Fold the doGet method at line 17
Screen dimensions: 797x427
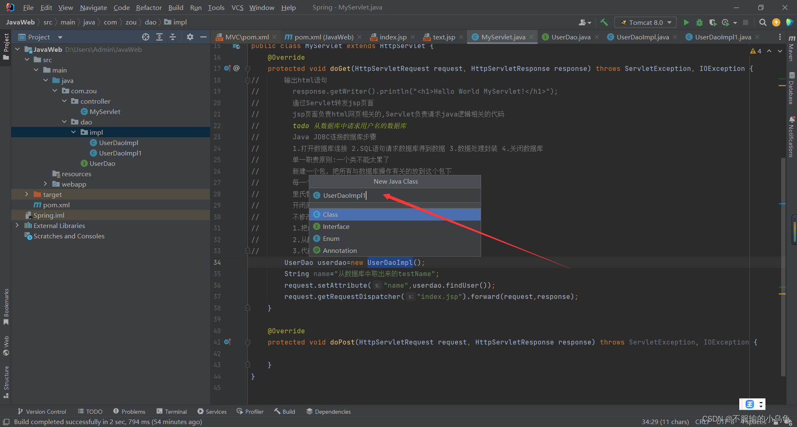[247, 68]
